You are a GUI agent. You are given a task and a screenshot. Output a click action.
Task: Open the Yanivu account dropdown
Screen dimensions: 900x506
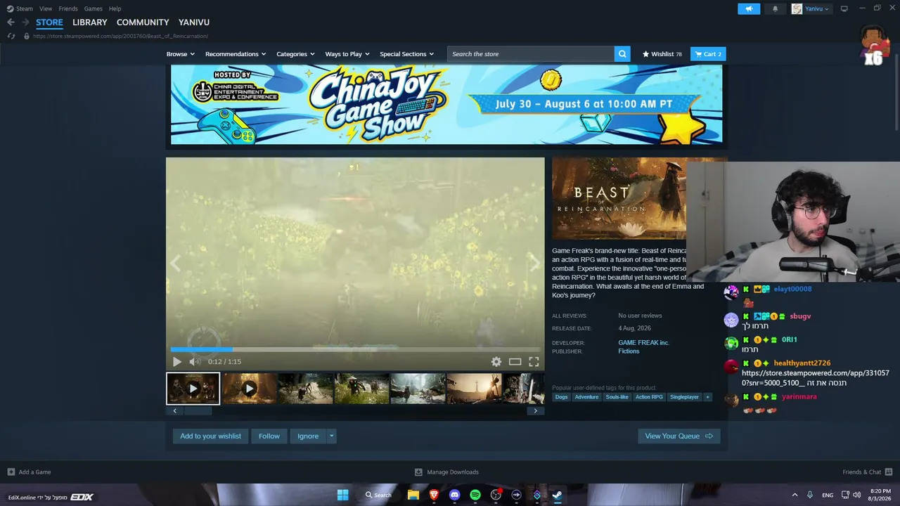(x=811, y=8)
